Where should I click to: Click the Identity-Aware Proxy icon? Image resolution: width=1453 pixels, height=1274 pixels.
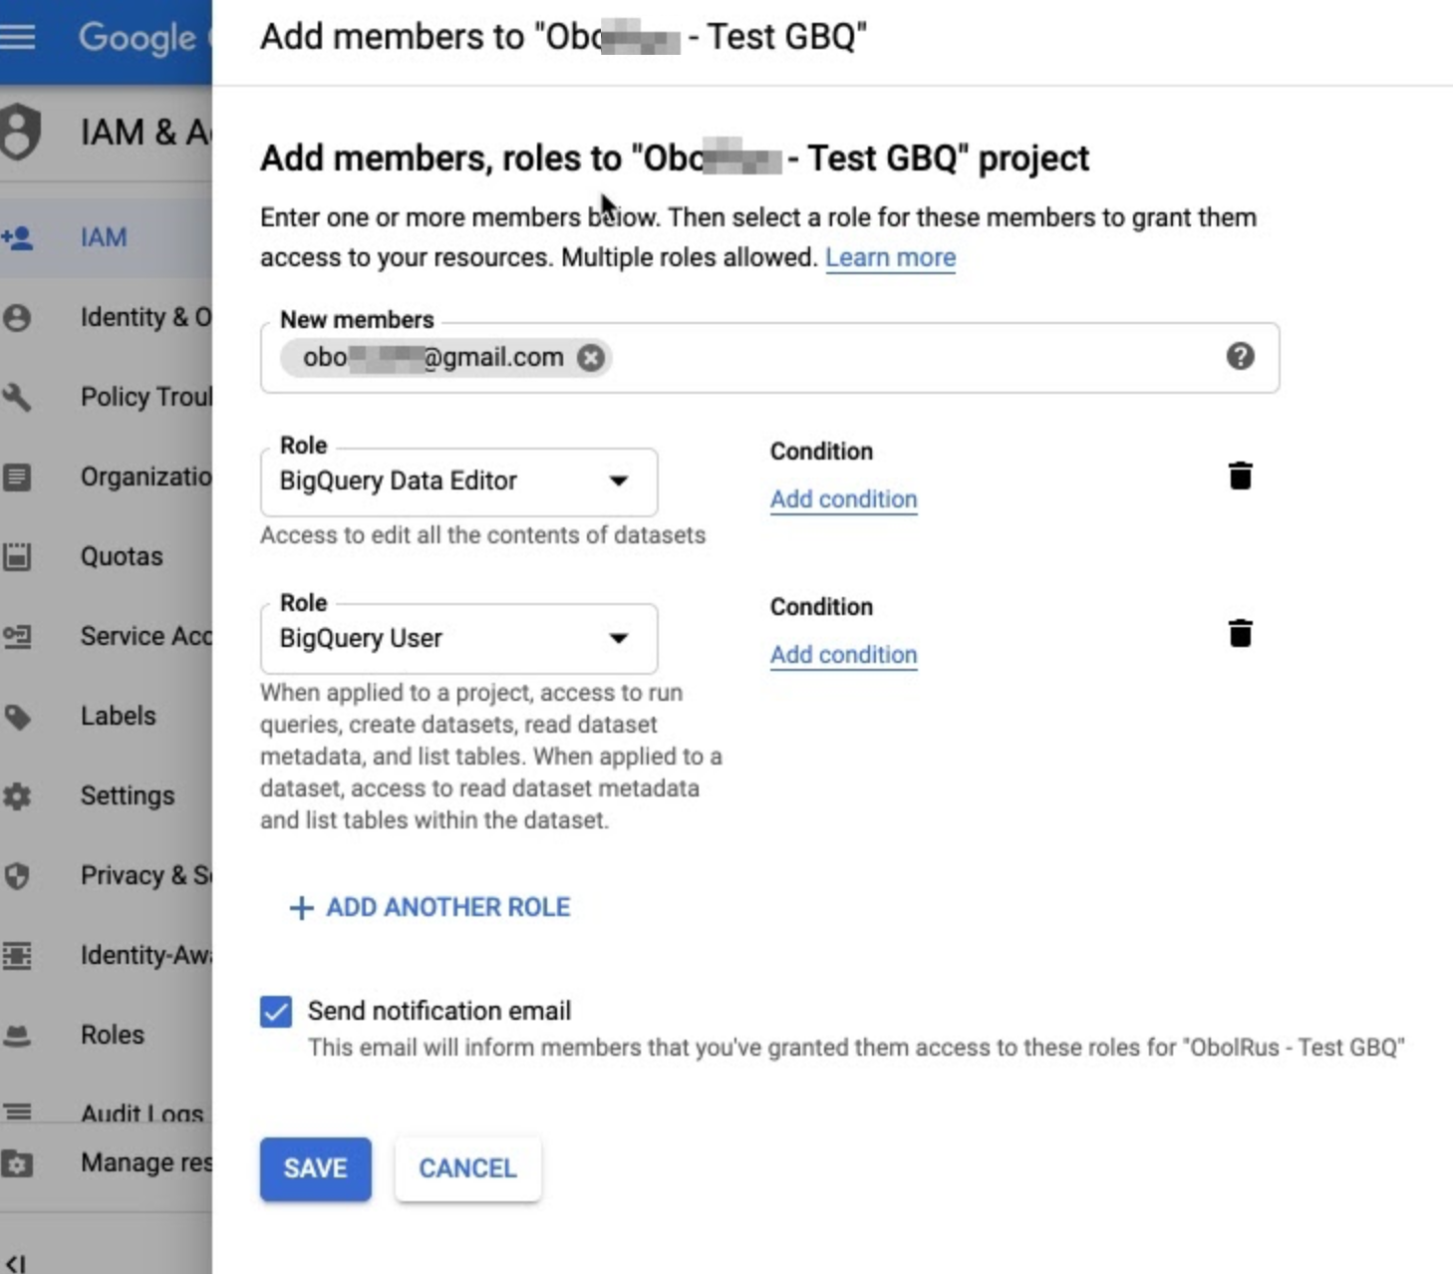click(x=17, y=955)
